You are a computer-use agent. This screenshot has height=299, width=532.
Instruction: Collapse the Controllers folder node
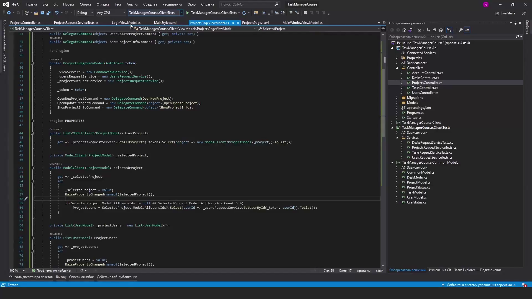click(397, 68)
